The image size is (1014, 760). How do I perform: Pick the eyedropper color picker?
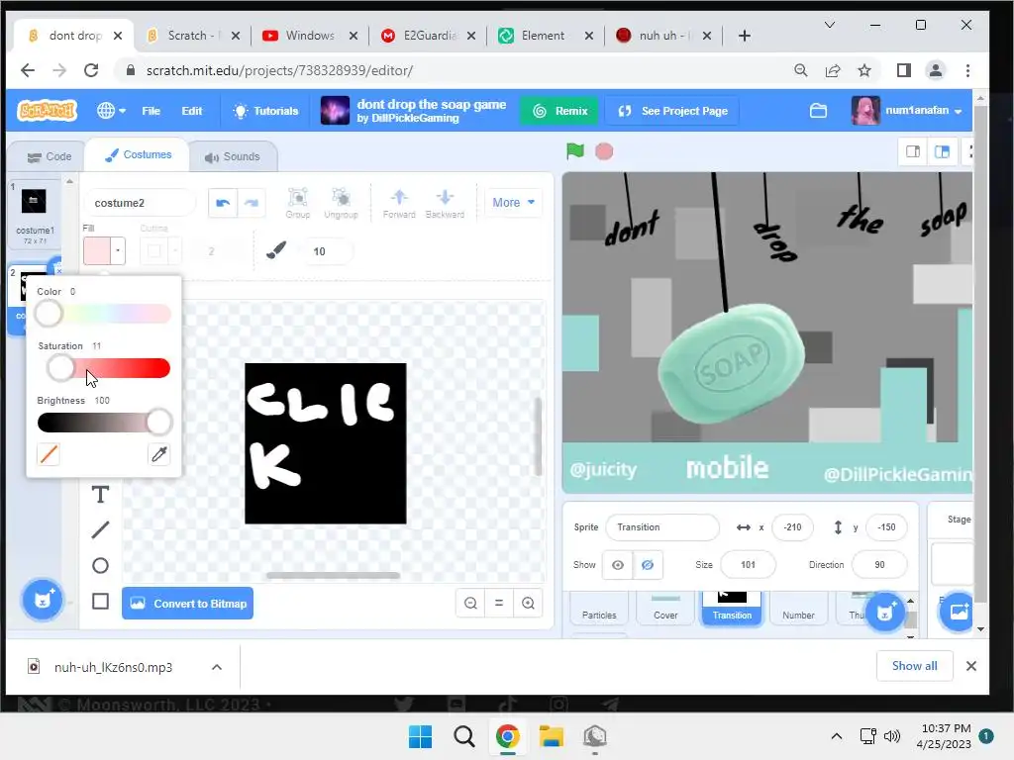(159, 454)
